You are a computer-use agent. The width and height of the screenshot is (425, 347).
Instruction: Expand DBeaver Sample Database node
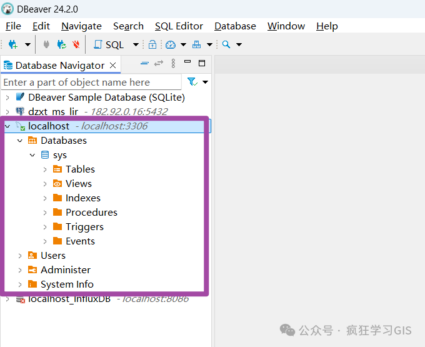point(7,98)
